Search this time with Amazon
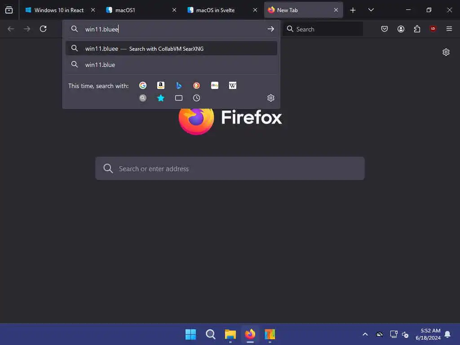Screen dimensions: 460x345 pyautogui.click(x=161, y=85)
